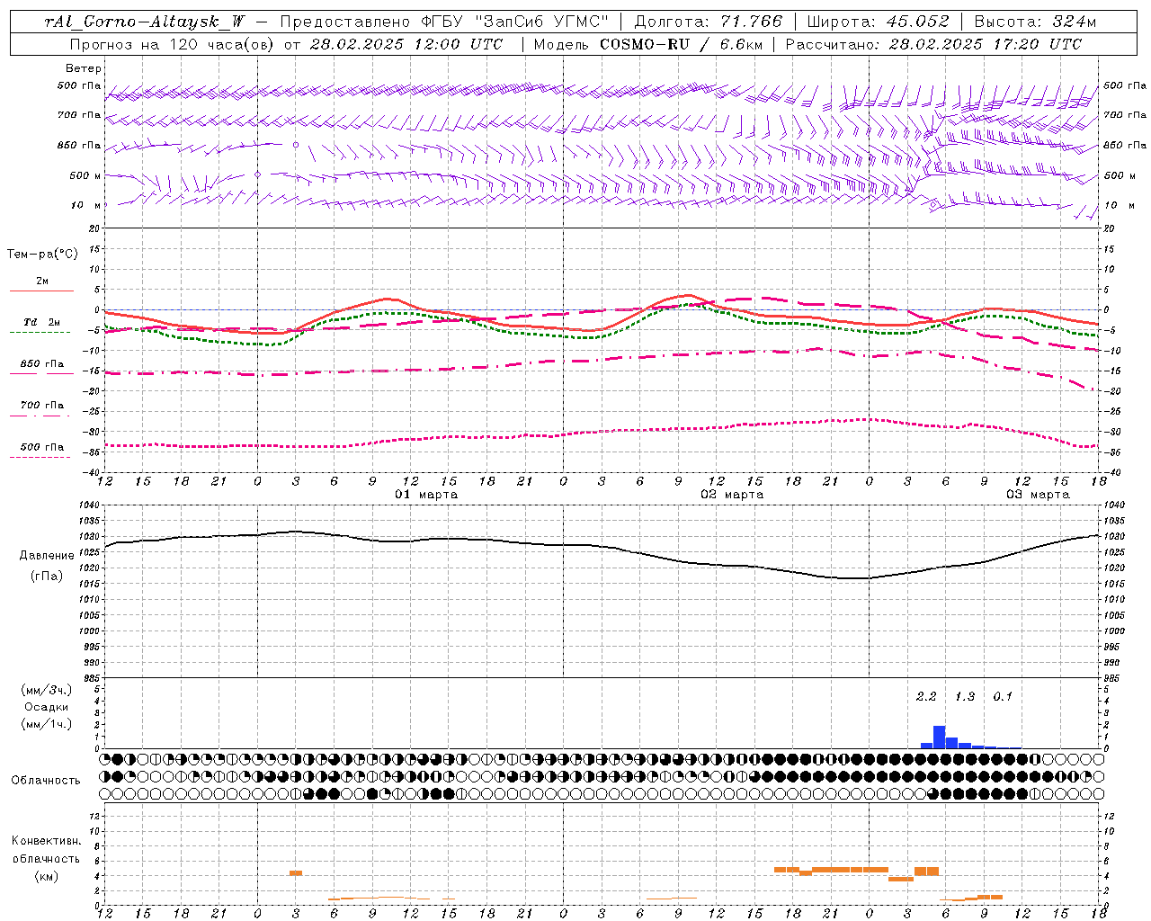Click the Высота: 324м header field
The height and width of the screenshot is (921, 1151).
1036,22
